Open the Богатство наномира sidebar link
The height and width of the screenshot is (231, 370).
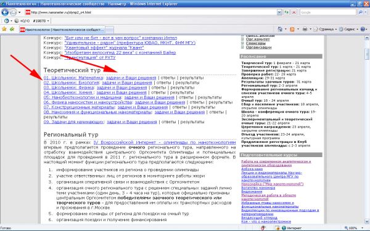click(x=258, y=188)
